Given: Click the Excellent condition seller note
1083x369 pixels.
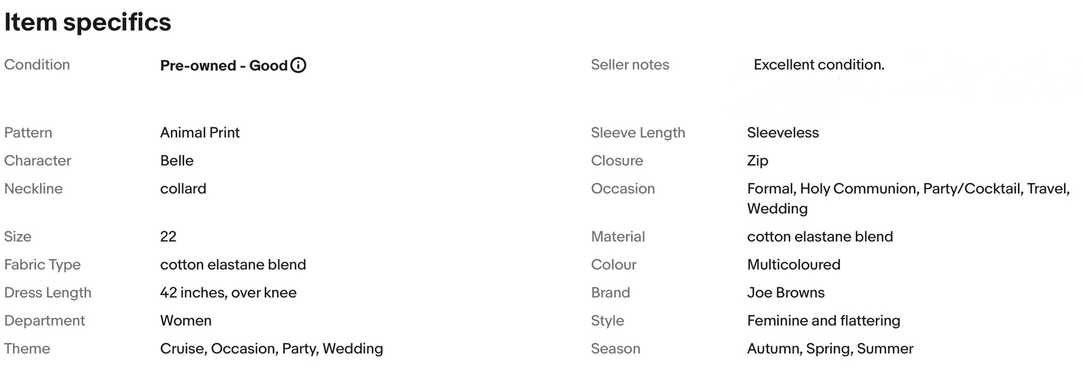Looking at the screenshot, I should click(819, 65).
